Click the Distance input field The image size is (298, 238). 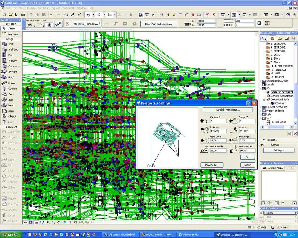pyautogui.click(x=218, y=131)
